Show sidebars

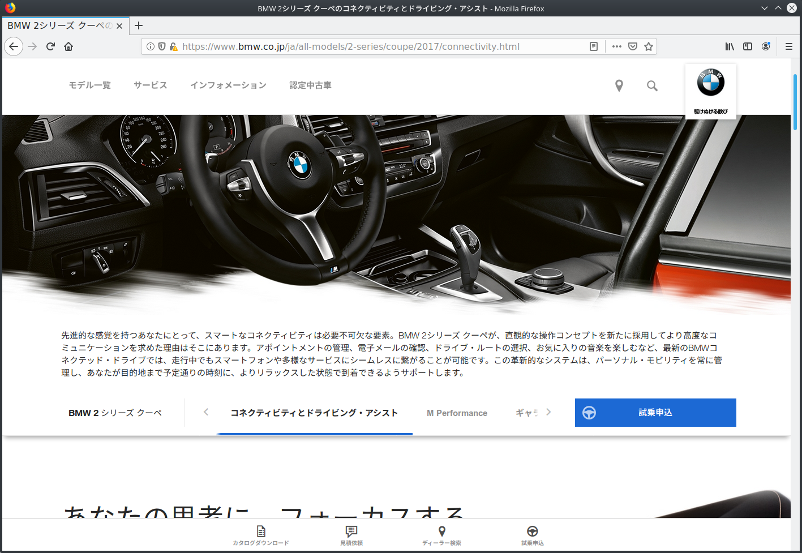[748, 46]
